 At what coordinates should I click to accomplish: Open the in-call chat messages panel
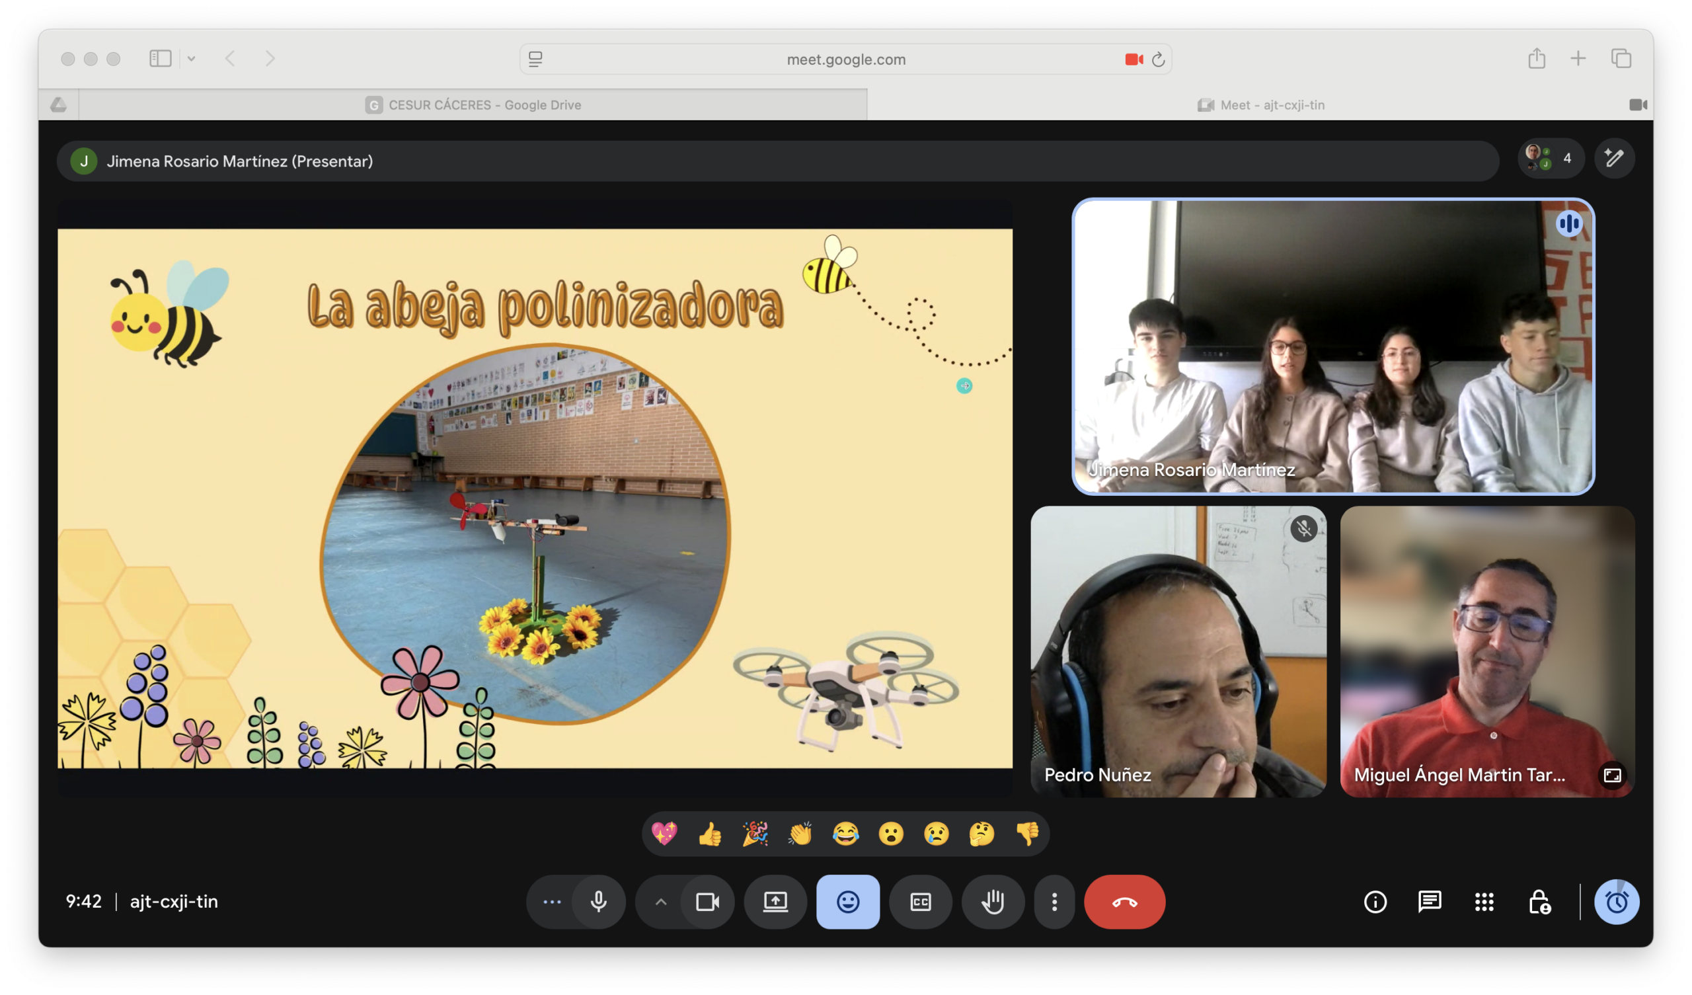point(1430,902)
